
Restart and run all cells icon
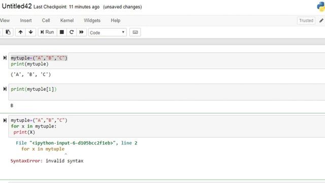pyautogui.click(x=81, y=32)
